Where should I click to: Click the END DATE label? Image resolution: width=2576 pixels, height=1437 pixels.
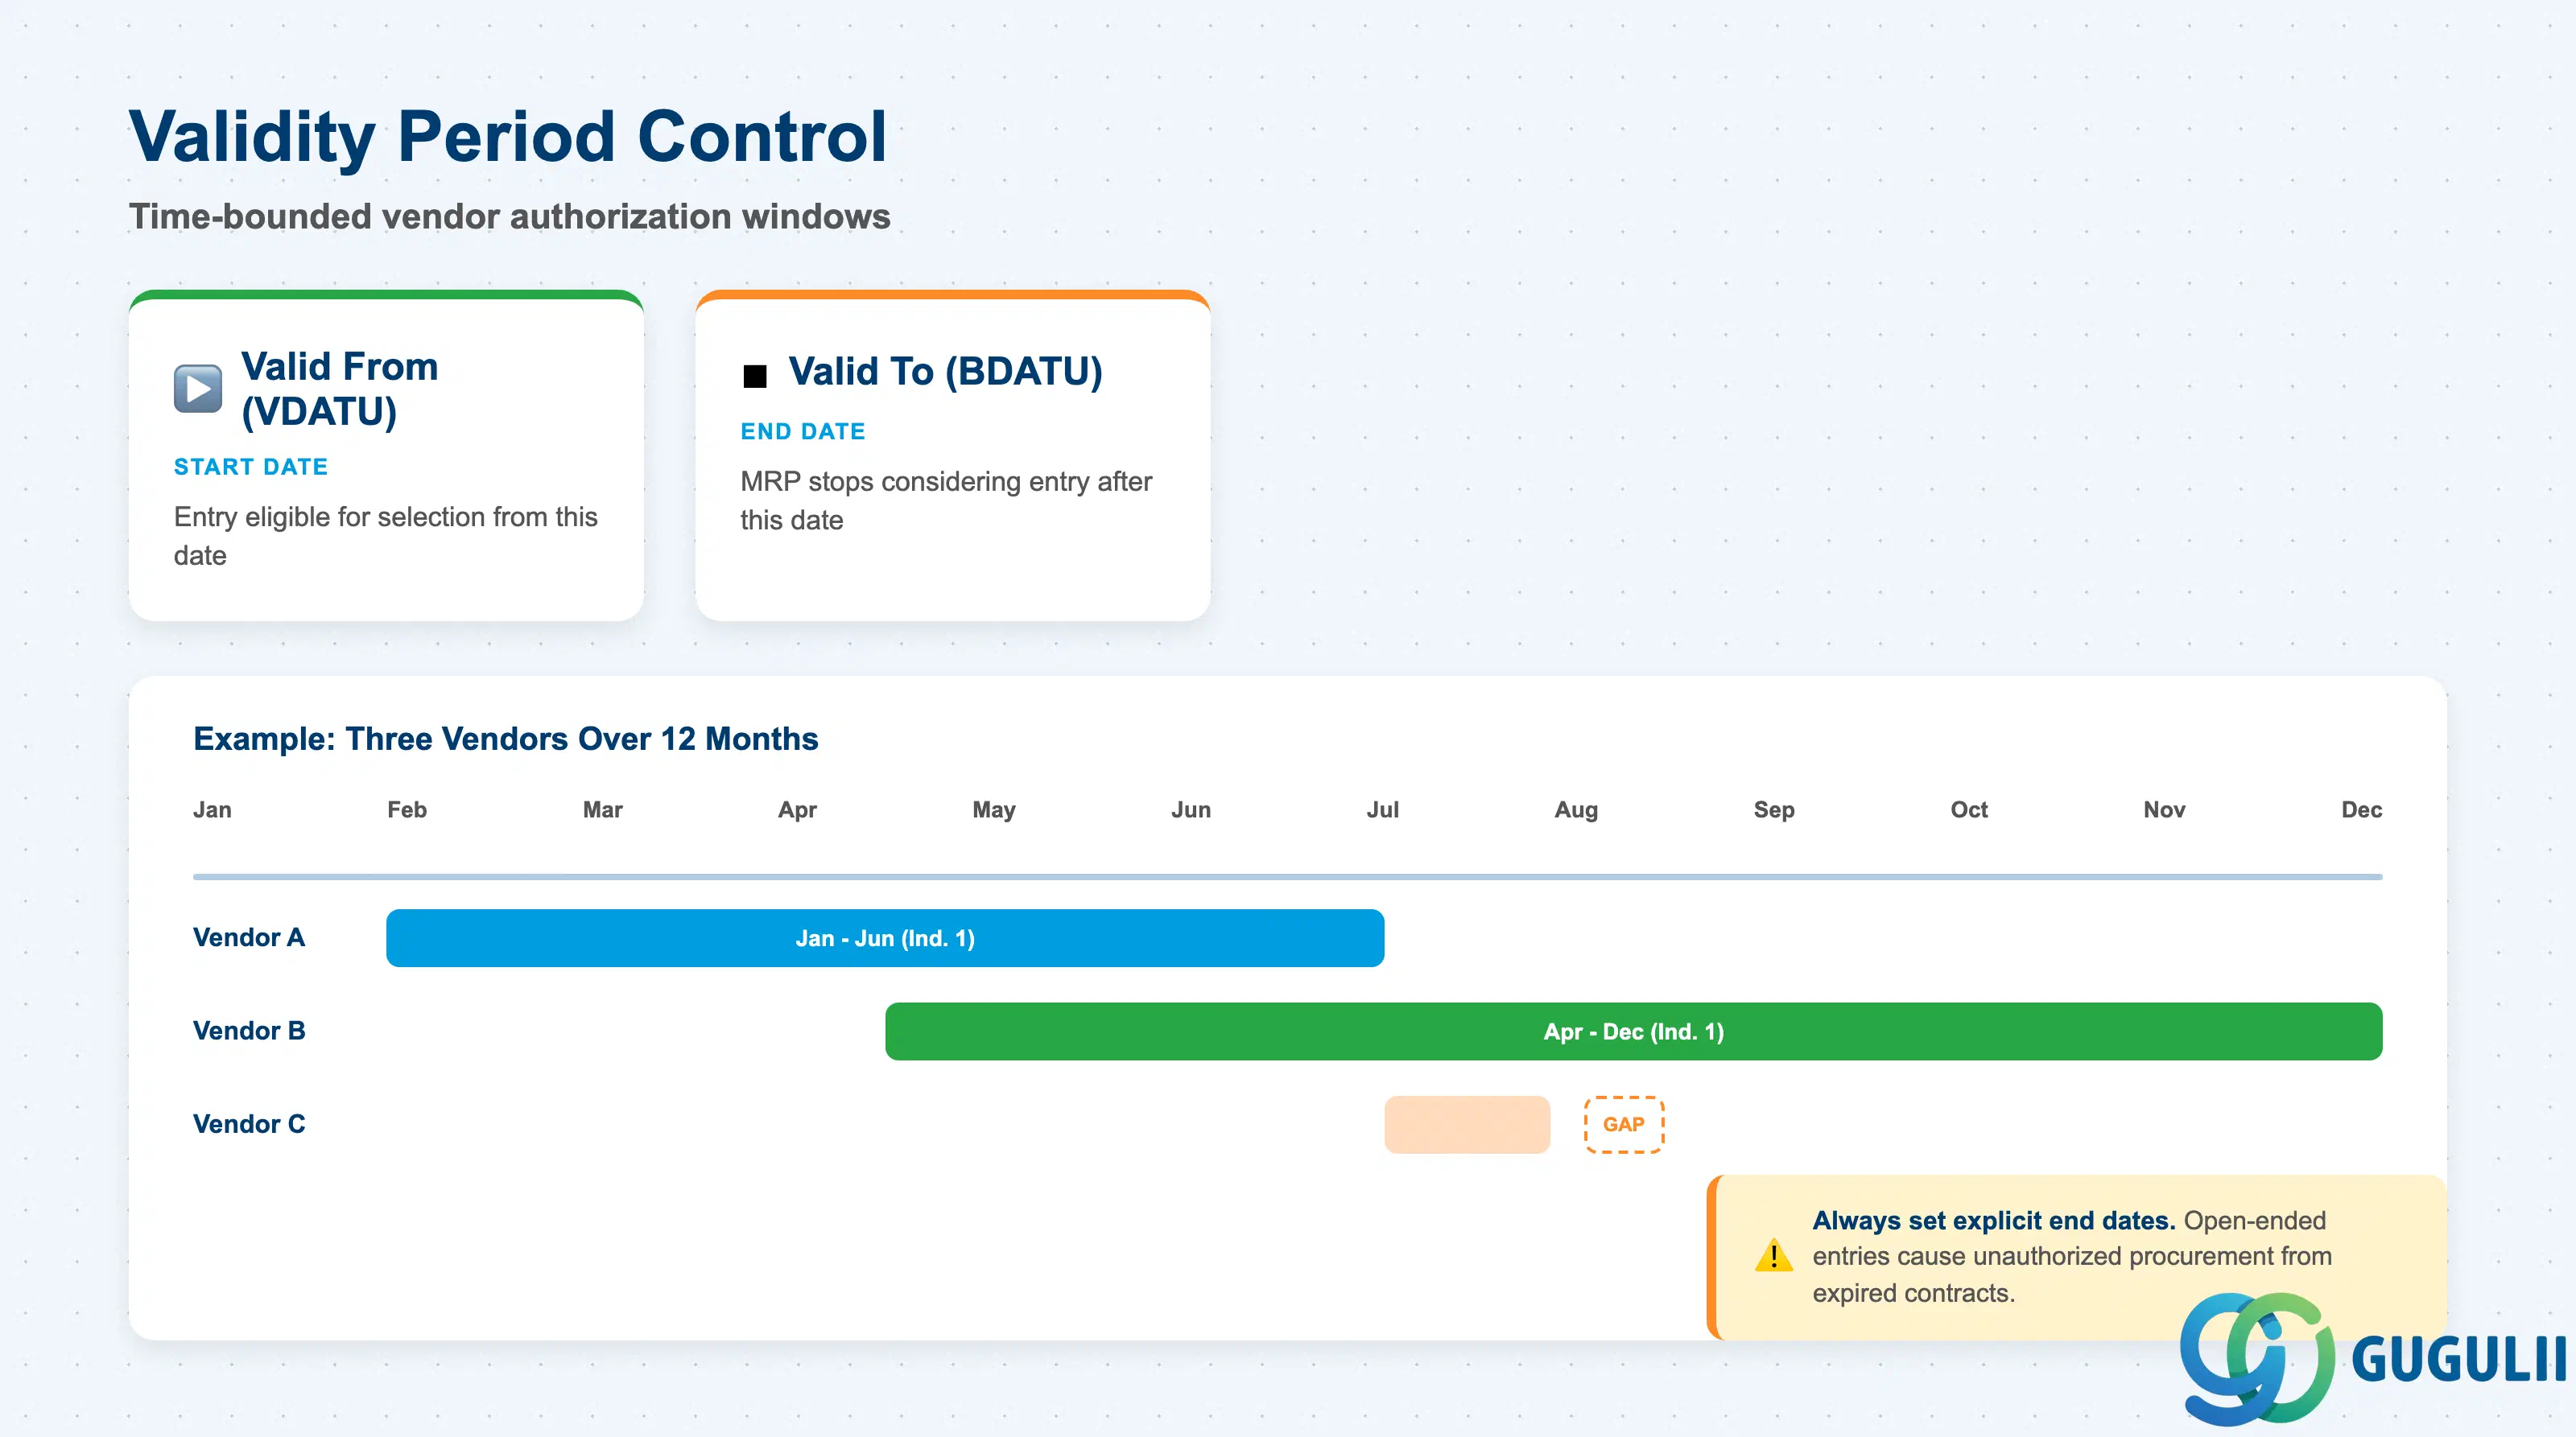coord(803,432)
